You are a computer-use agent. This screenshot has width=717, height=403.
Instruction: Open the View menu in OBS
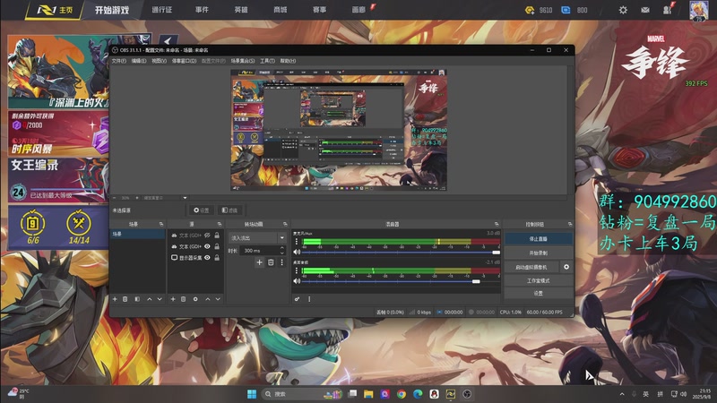pos(159,61)
